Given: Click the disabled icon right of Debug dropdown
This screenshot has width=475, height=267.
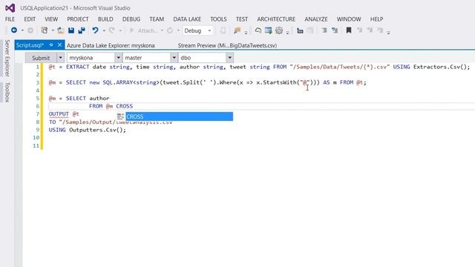Looking at the screenshot, I should point(223,30).
